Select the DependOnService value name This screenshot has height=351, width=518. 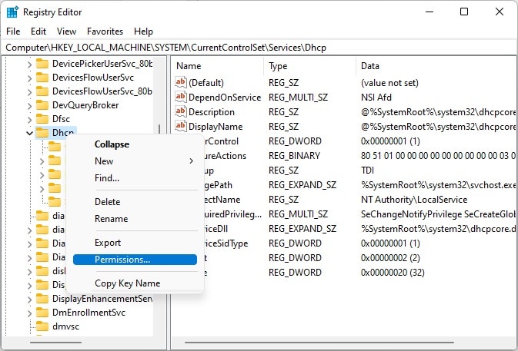(x=225, y=98)
